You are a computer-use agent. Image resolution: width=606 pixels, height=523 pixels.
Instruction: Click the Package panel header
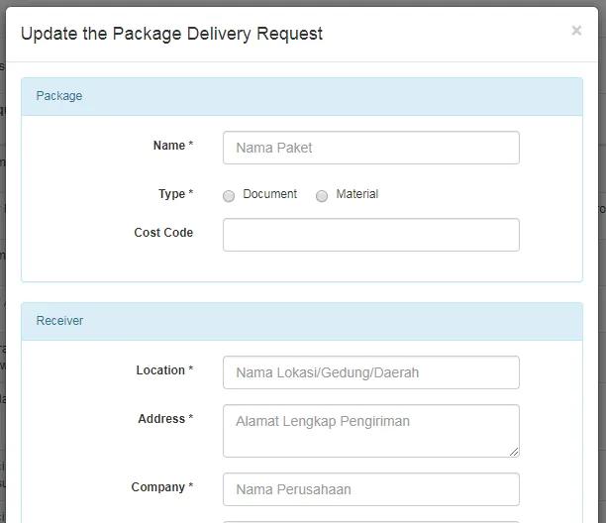[302, 96]
